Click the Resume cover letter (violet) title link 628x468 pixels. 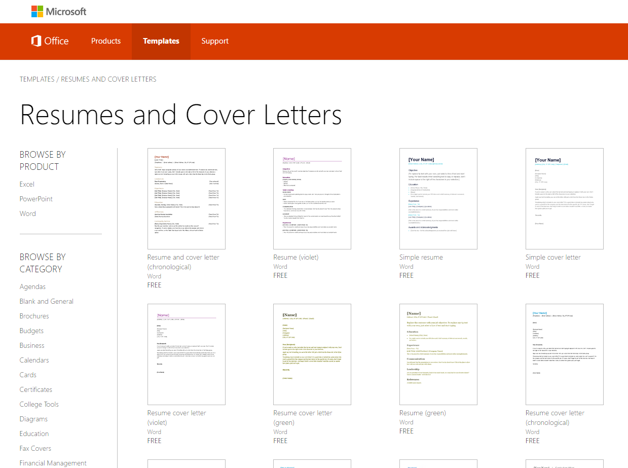point(177,417)
